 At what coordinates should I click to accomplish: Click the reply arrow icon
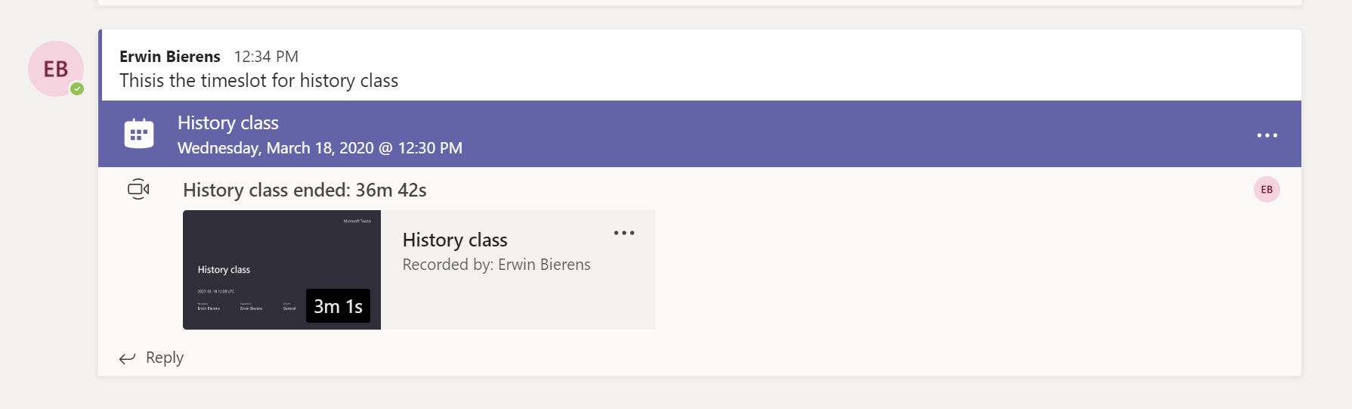tap(127, 358)
